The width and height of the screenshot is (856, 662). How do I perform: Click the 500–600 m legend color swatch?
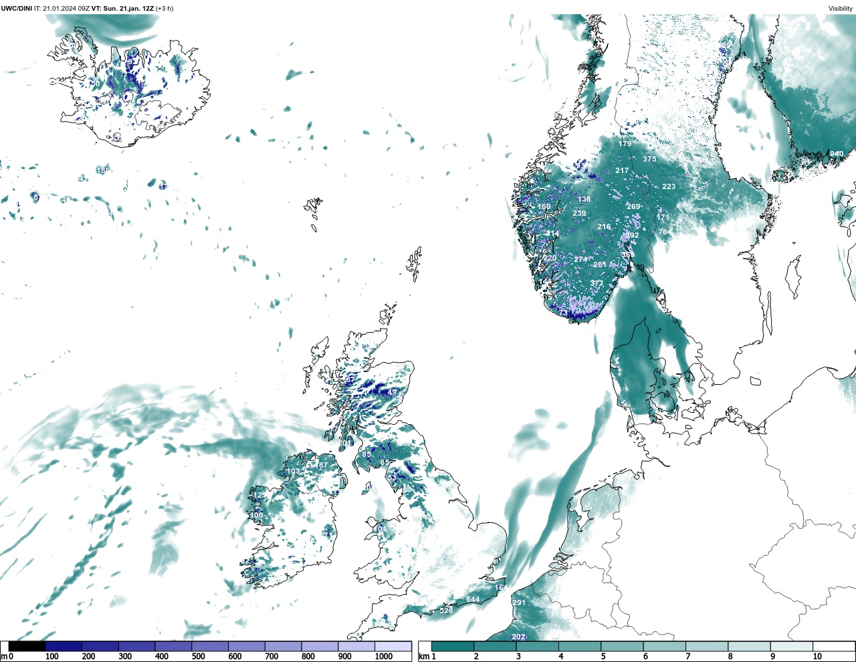click(x=210, y=647)
